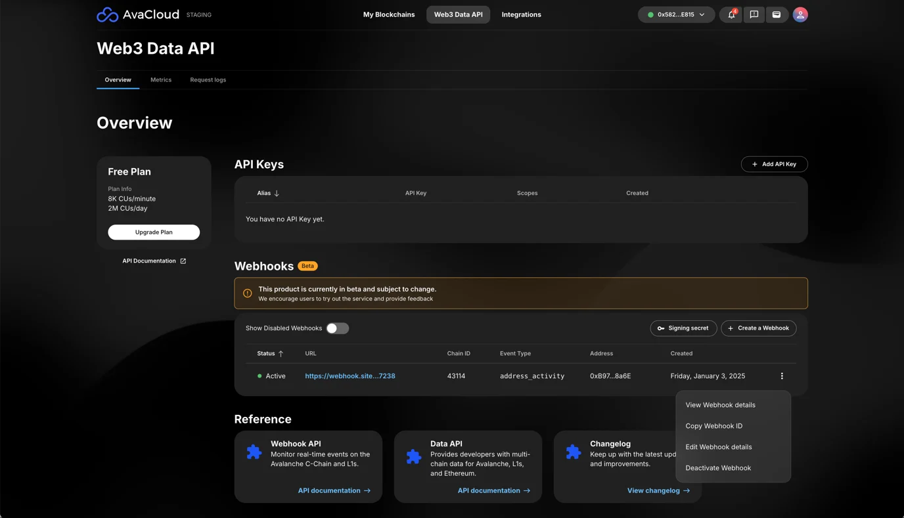
Task: Click the AvaCloud logo icon
Action: tap(108, 14)
